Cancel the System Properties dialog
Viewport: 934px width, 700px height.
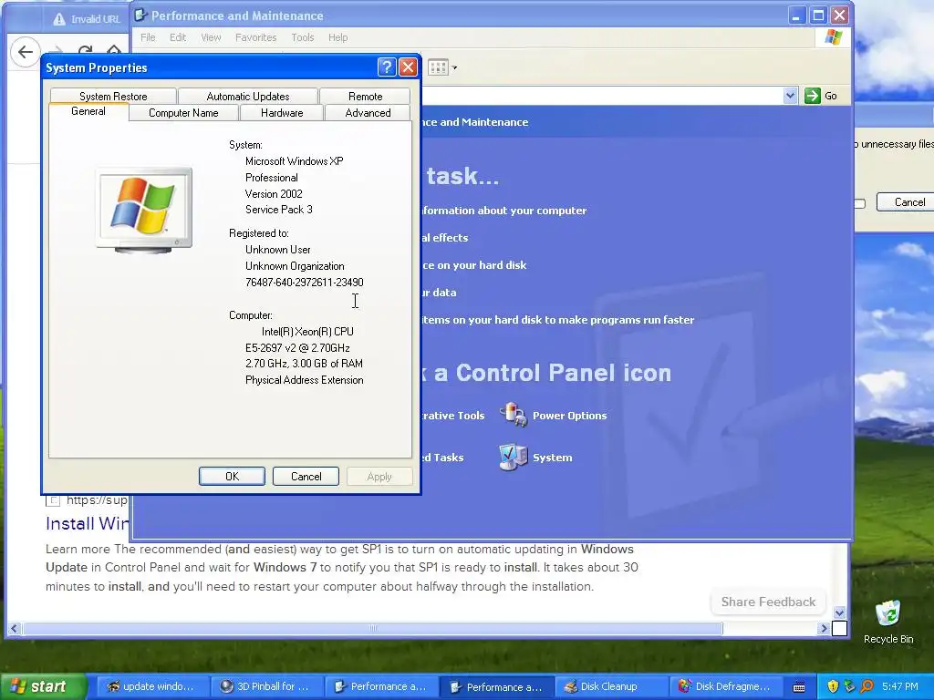coord(306,476)
